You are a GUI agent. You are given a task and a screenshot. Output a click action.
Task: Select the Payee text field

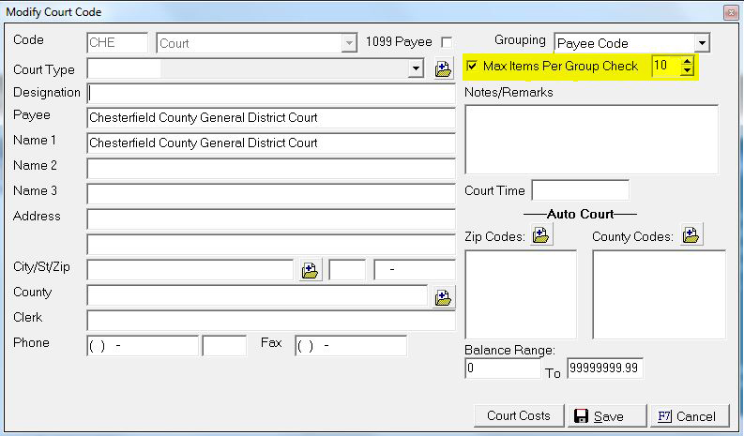(x=270, y=118)
